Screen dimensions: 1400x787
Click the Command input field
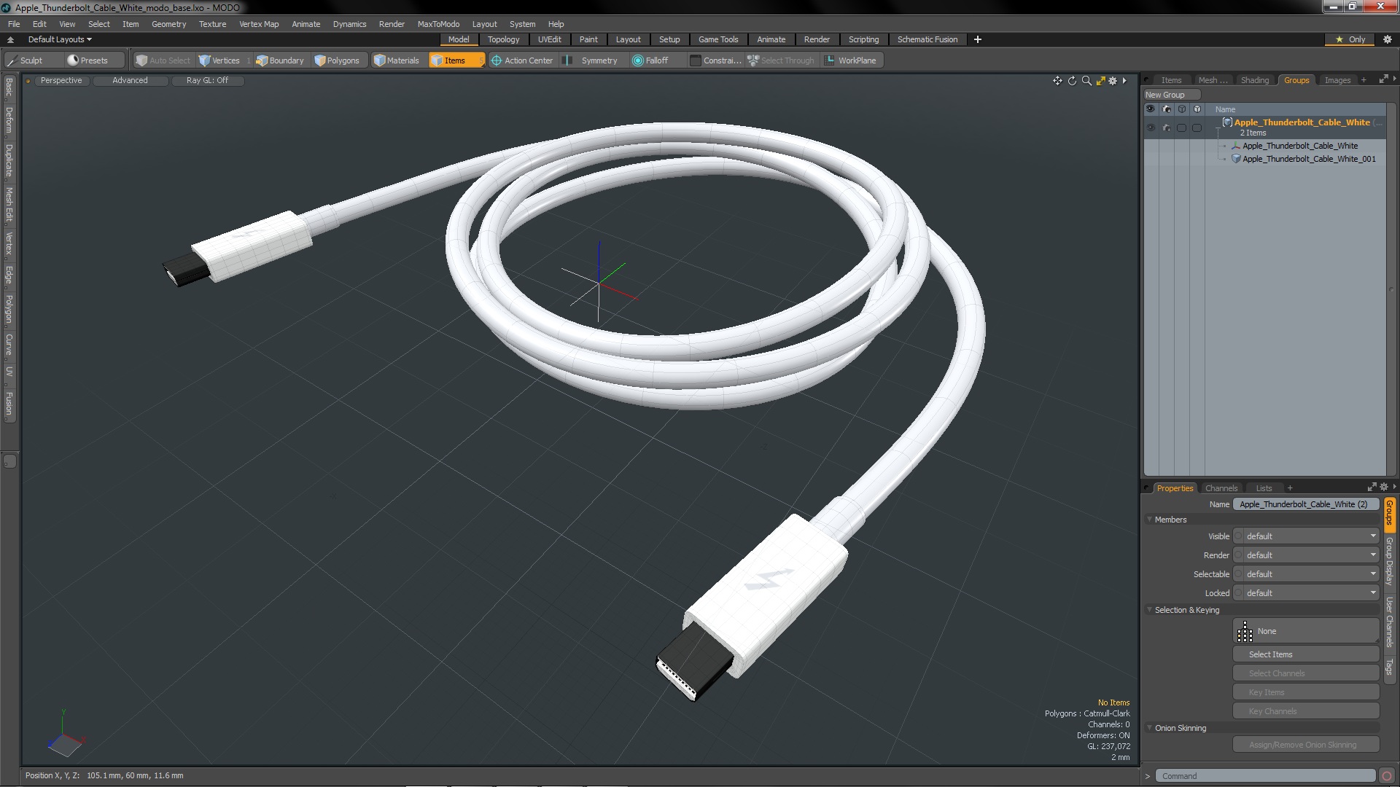coord(1265,776)
